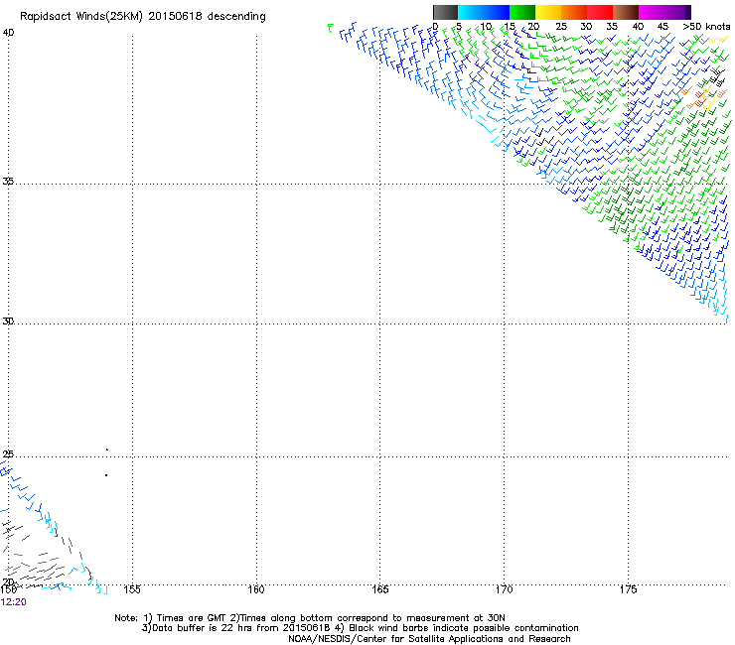Click the black contaminated barbs near 171E 36N

[x=544, y=137]
